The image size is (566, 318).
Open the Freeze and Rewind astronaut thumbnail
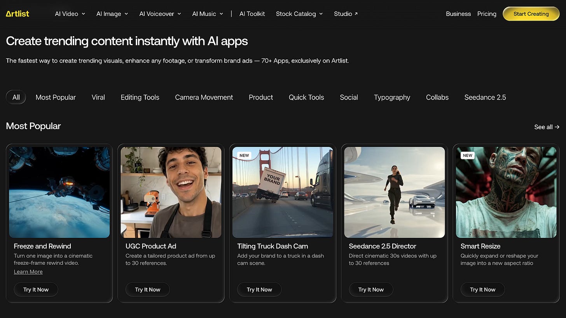[59, 192]
